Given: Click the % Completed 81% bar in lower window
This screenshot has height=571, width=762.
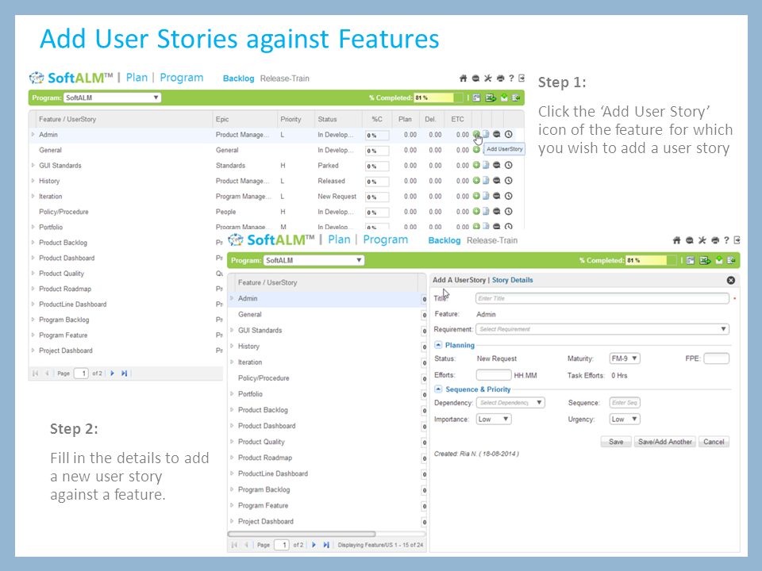Looking at the screenshot, I should point(651,260).
